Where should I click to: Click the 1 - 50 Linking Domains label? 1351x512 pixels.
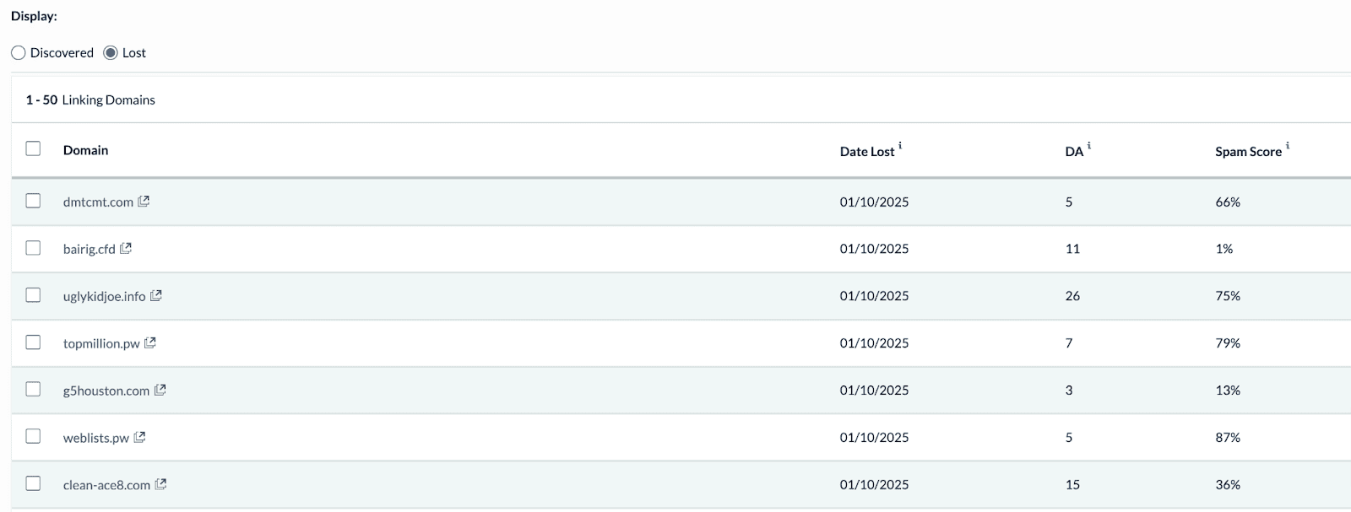click(x=90, y=100)
